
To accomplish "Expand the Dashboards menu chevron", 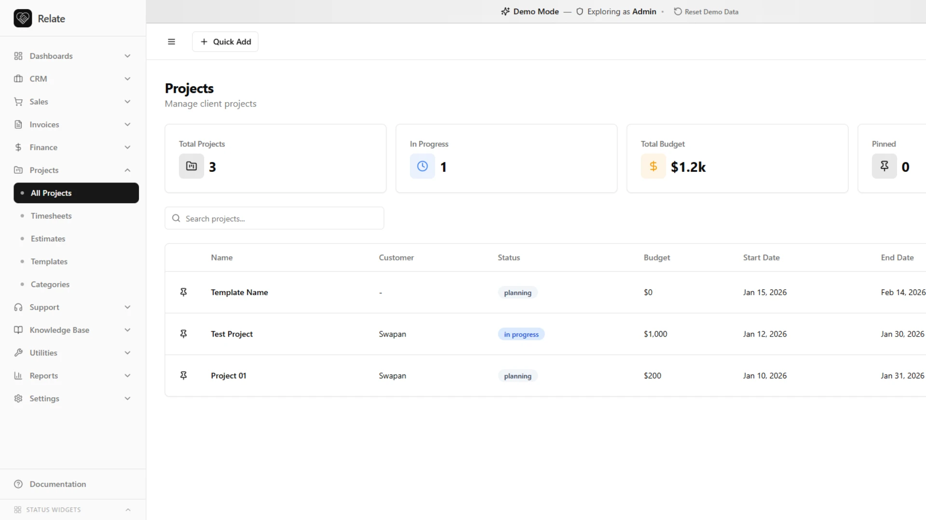I will (127, 56).
